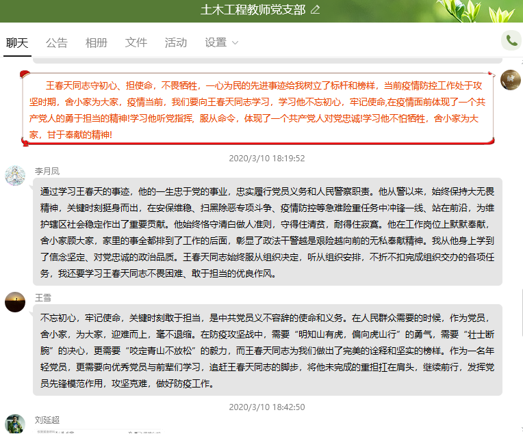Open the 活动 tab
The width and height of the screenshot is (523, 434).
[176, 42]
